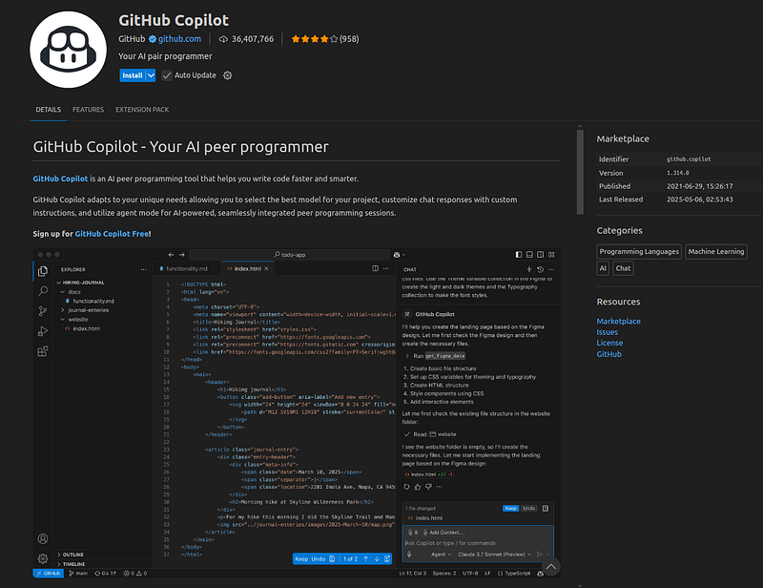Screen dimensions: 763x588
Task: Open the manage gear icon beside Auto Update
Action: [227, 75]
